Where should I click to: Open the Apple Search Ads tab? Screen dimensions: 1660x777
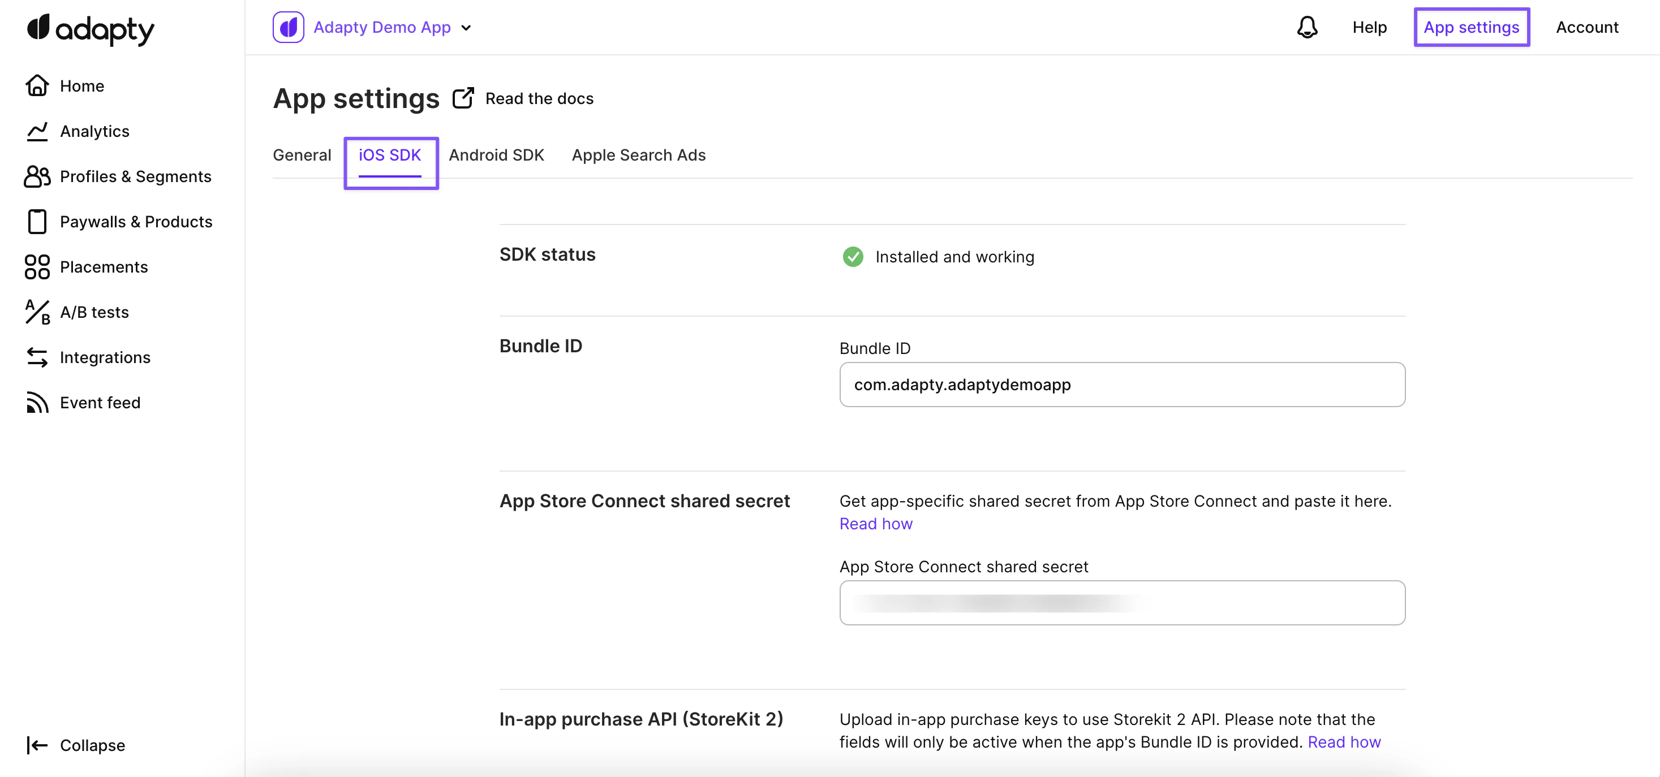(x=638, y=156)
